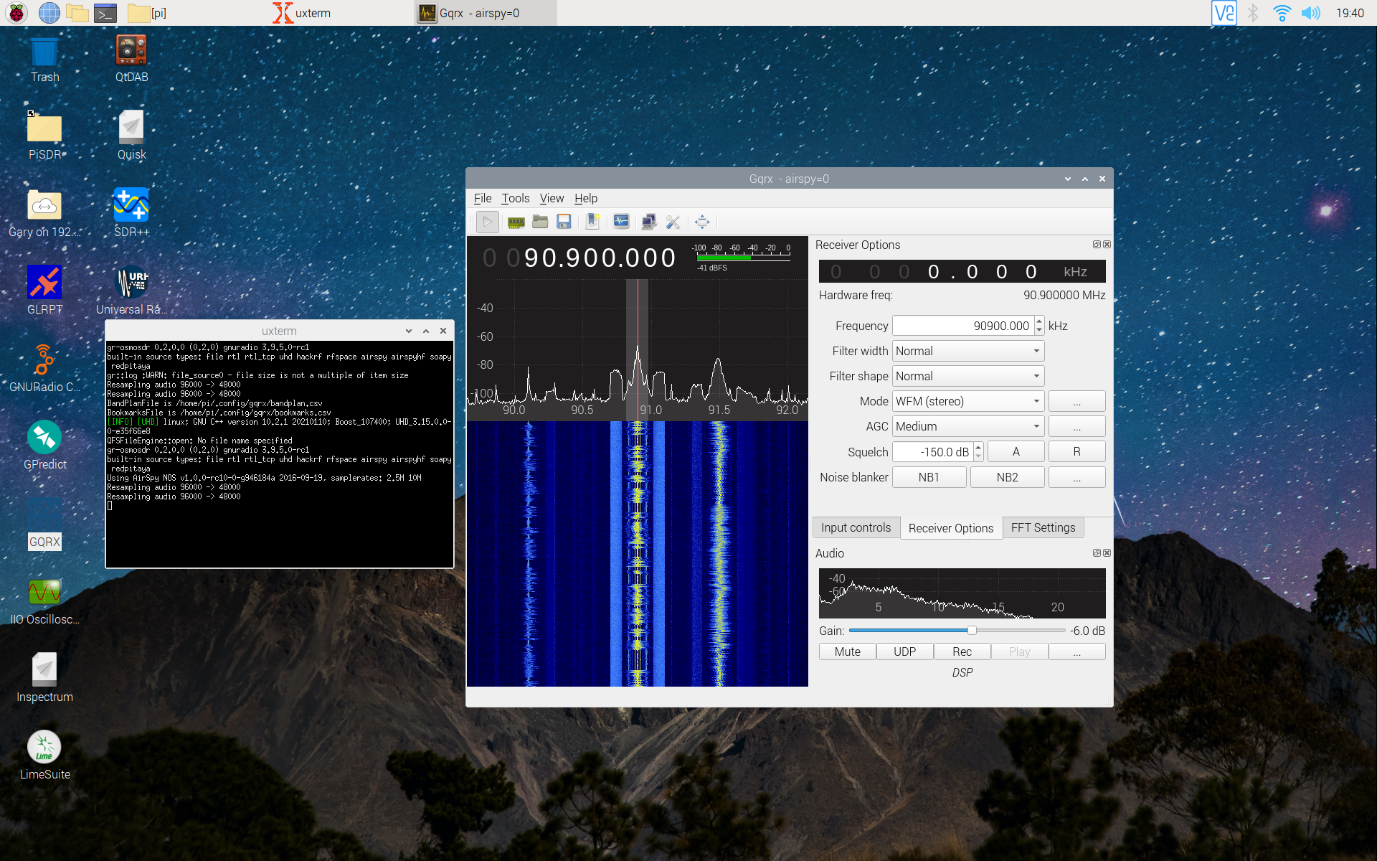The image size is (1377, 861).
Task: Open the Trash desktop icon
Action: coord(44,59)
